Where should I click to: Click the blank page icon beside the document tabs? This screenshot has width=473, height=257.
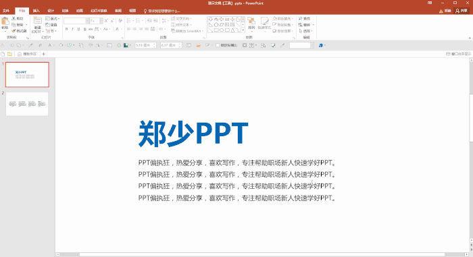tap(3, 54)
